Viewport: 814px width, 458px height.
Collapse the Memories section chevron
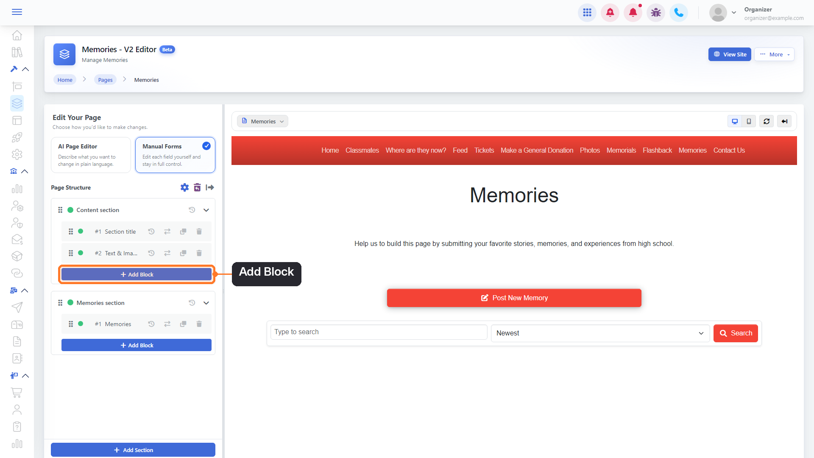pos(206,303)
